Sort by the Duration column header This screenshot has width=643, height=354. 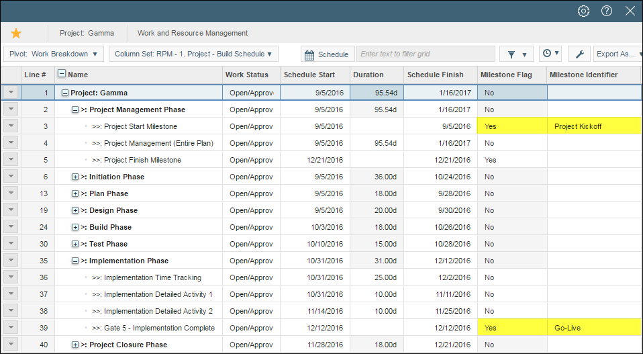click(377, 75)
